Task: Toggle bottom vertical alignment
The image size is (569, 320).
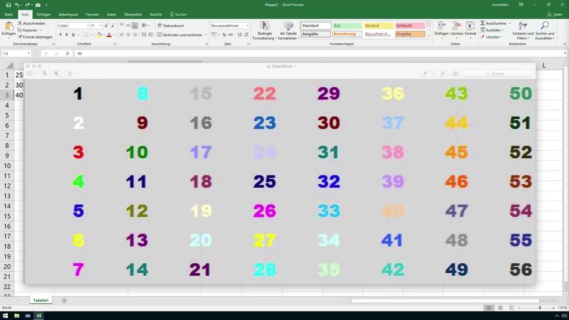Action: click(x=135, y=26)
